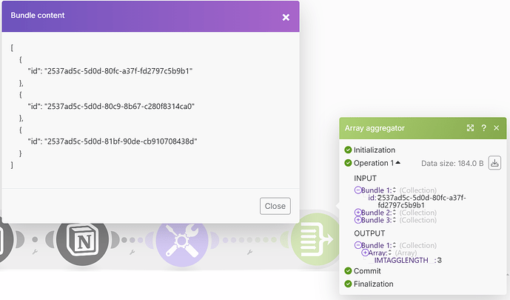Image resolution: width=510 pixels, height=300 pixels.
Task: Select the purple Tools module icon
Action: pos(182,241)
